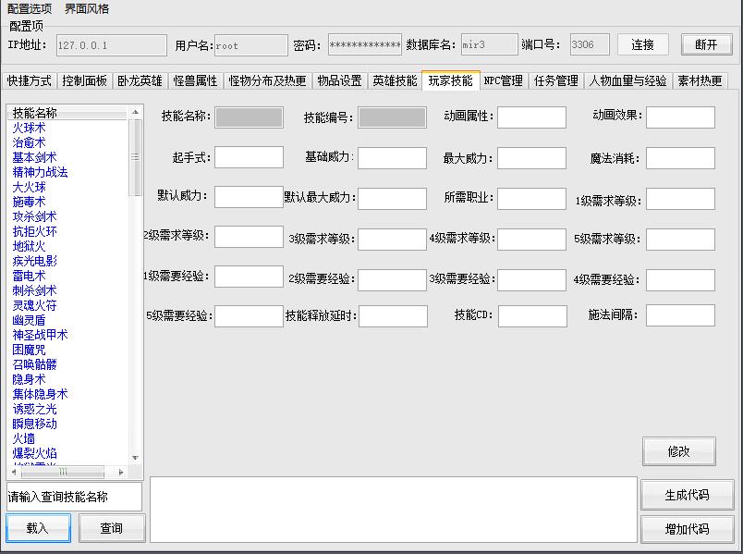Image resolution: width=743 pixels, height=554 pixels.
Task: Click the skill search input box
Action: [x=74, y=497]
